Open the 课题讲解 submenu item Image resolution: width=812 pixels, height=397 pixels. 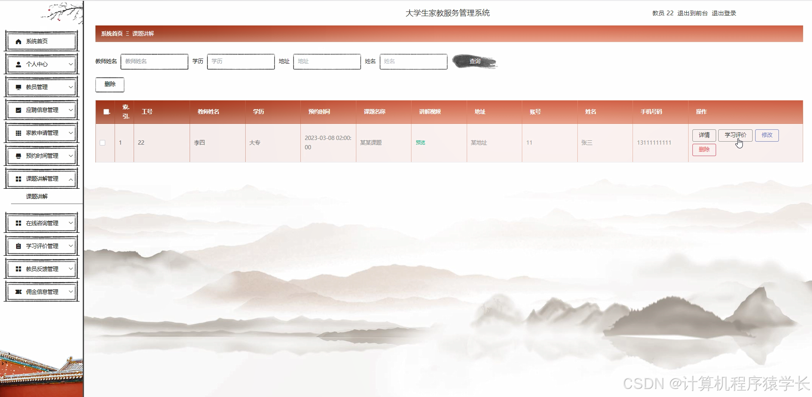pos(37,196)
